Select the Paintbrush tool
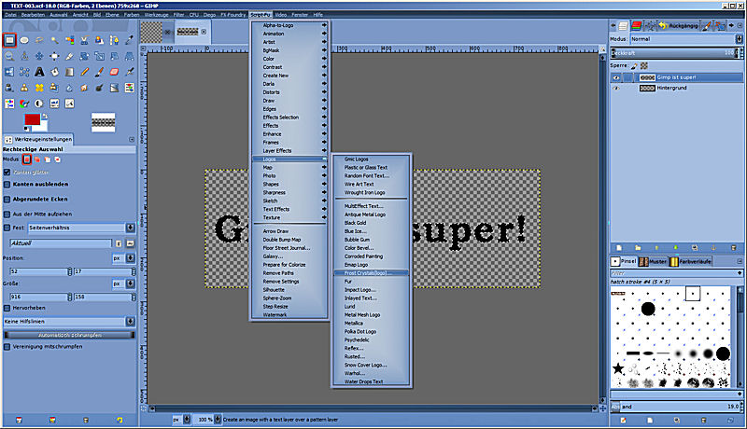The height and width of the screenshot is (429, 747). pyautogui.click(x=99, y=72)
